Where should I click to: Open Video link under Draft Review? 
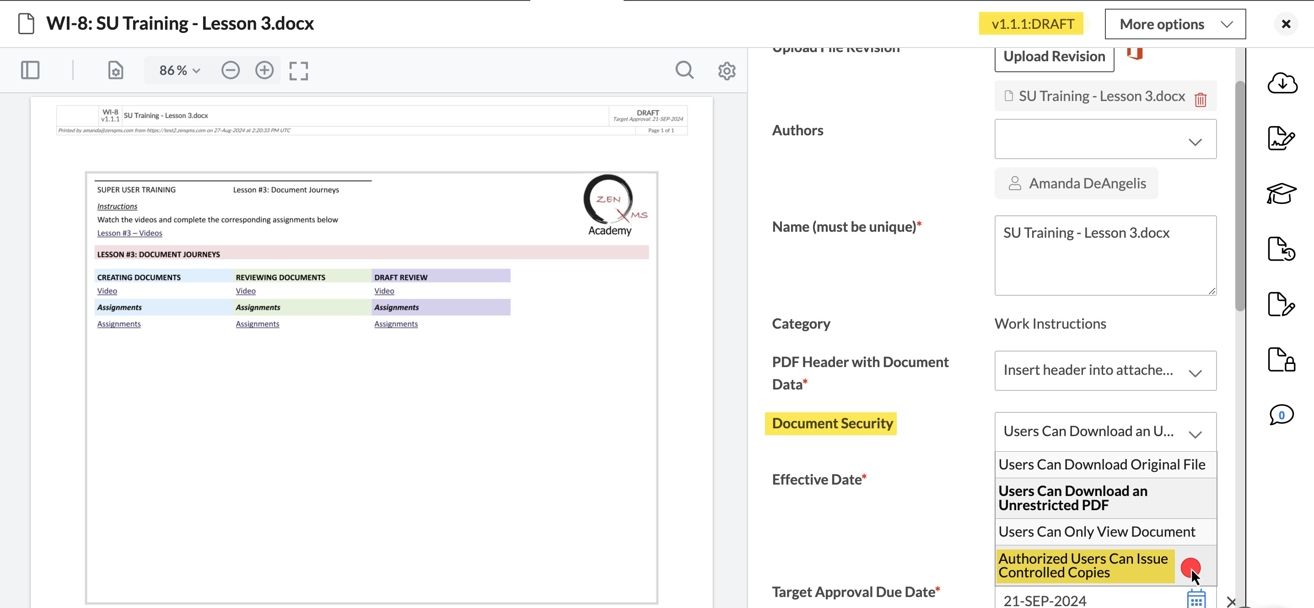coord(384,291)
